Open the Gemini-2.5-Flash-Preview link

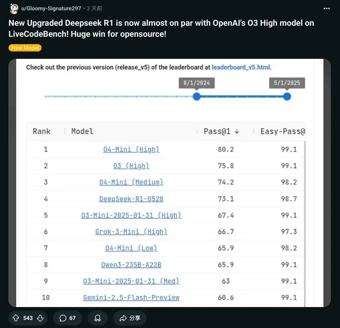tap(131, 298)
